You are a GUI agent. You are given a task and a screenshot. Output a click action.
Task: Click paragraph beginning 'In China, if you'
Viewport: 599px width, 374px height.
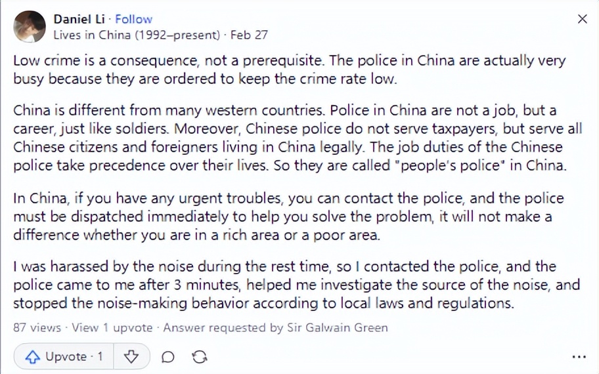tap(289, 215)
